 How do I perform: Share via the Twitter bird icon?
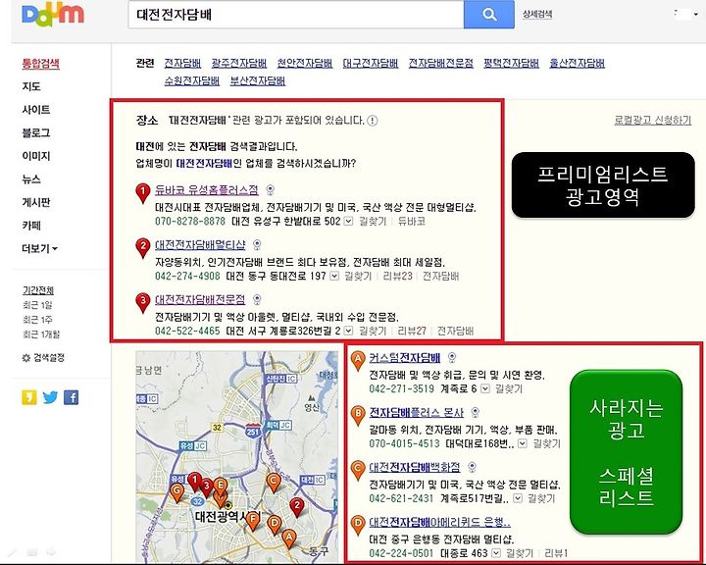[x=50, y=398]
